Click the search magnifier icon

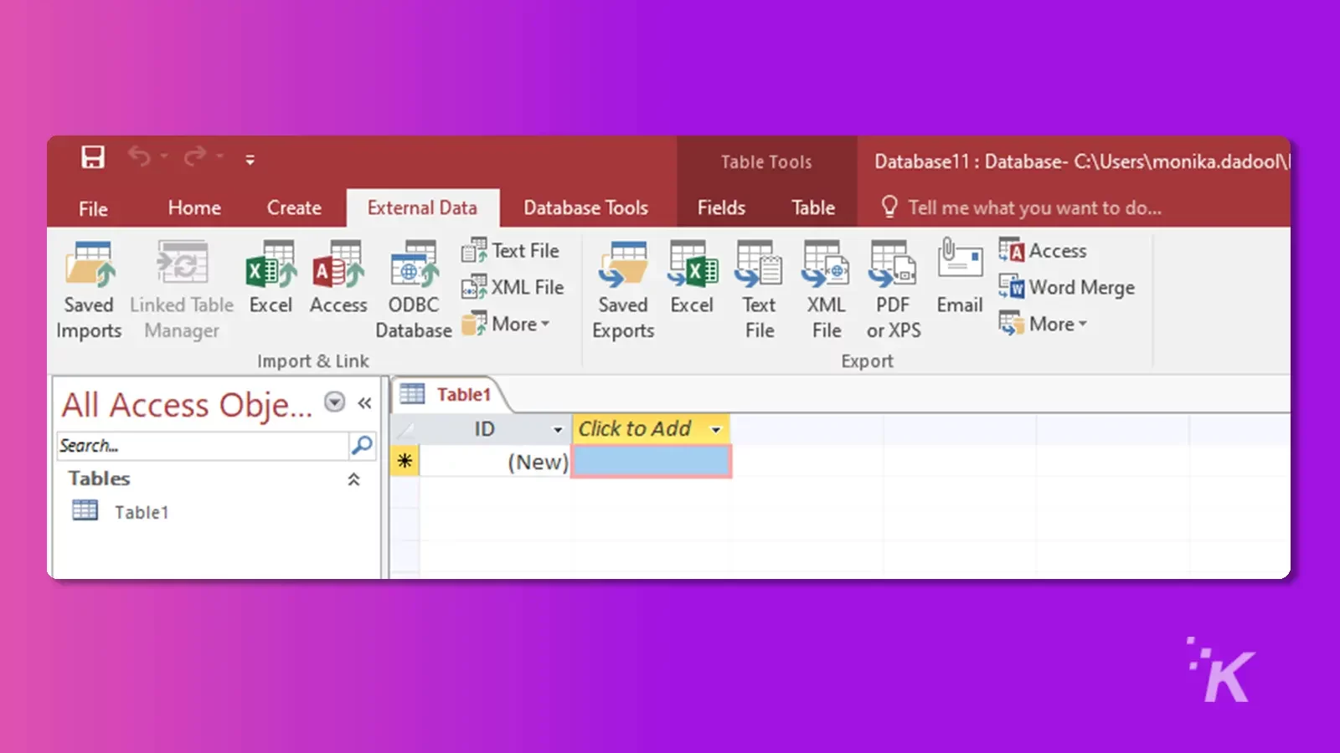coord(362,445)
